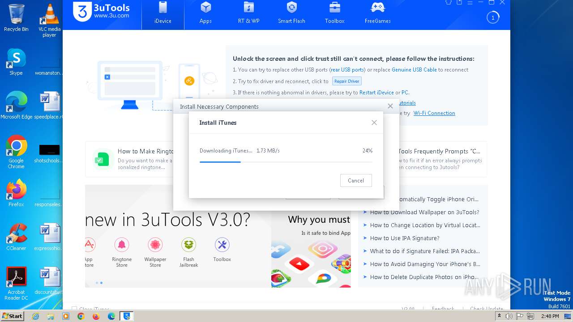Open Google Chrome desktop shortcut
The height and width of the screenshot is (322, 573).
(x=16, y=153)
